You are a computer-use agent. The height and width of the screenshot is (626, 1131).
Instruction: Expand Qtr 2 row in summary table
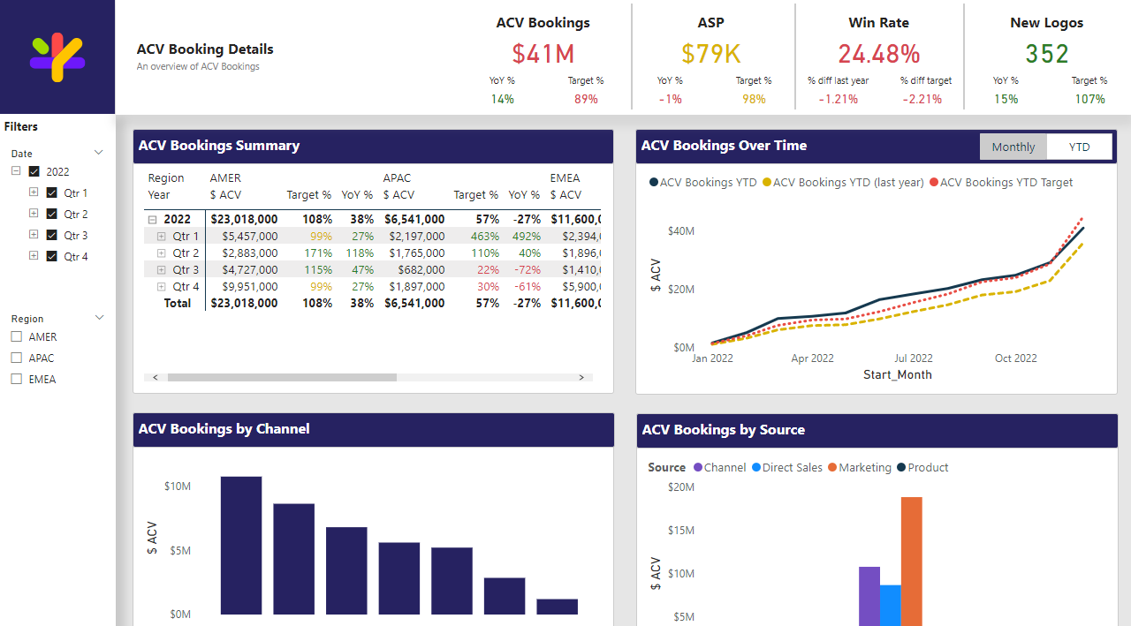click(162, 253)
